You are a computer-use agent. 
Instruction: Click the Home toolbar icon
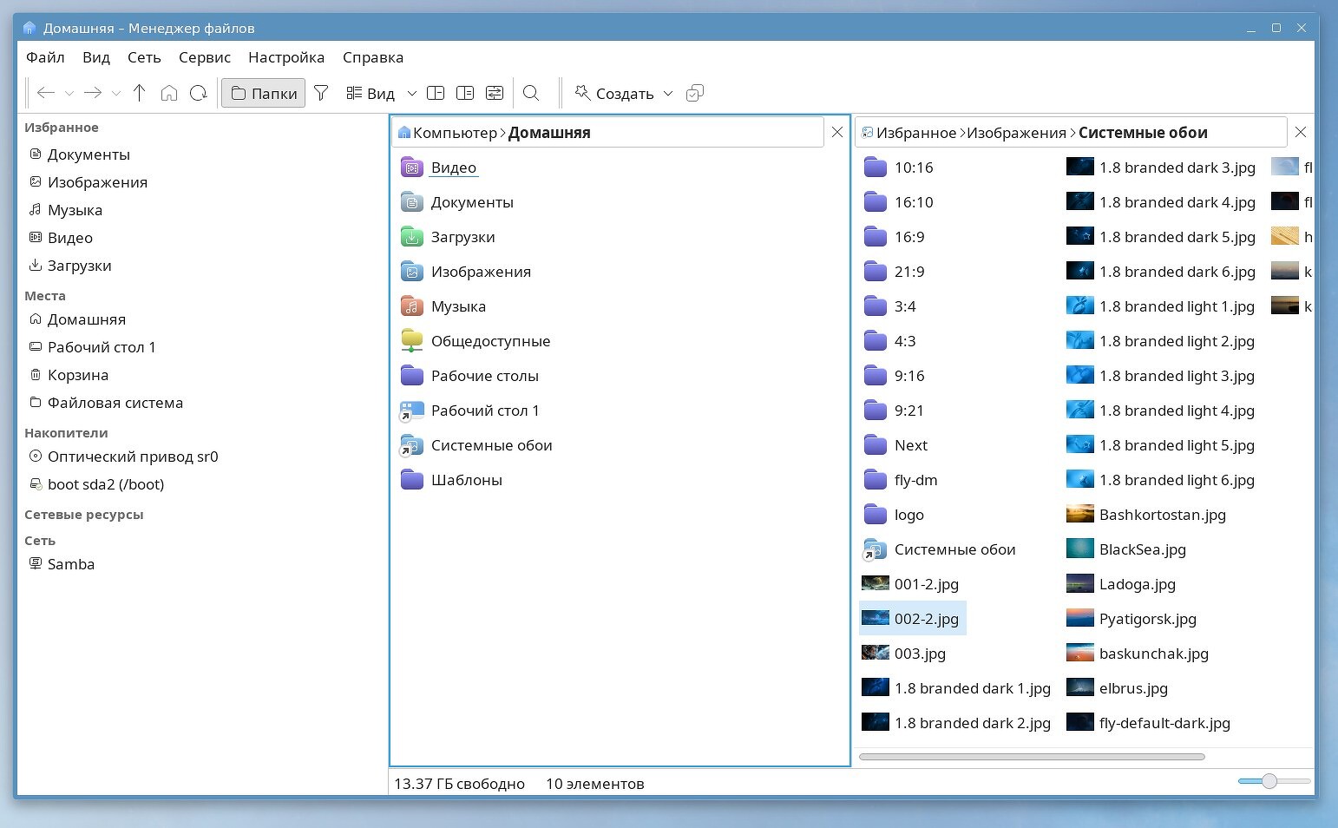point(169,93)
